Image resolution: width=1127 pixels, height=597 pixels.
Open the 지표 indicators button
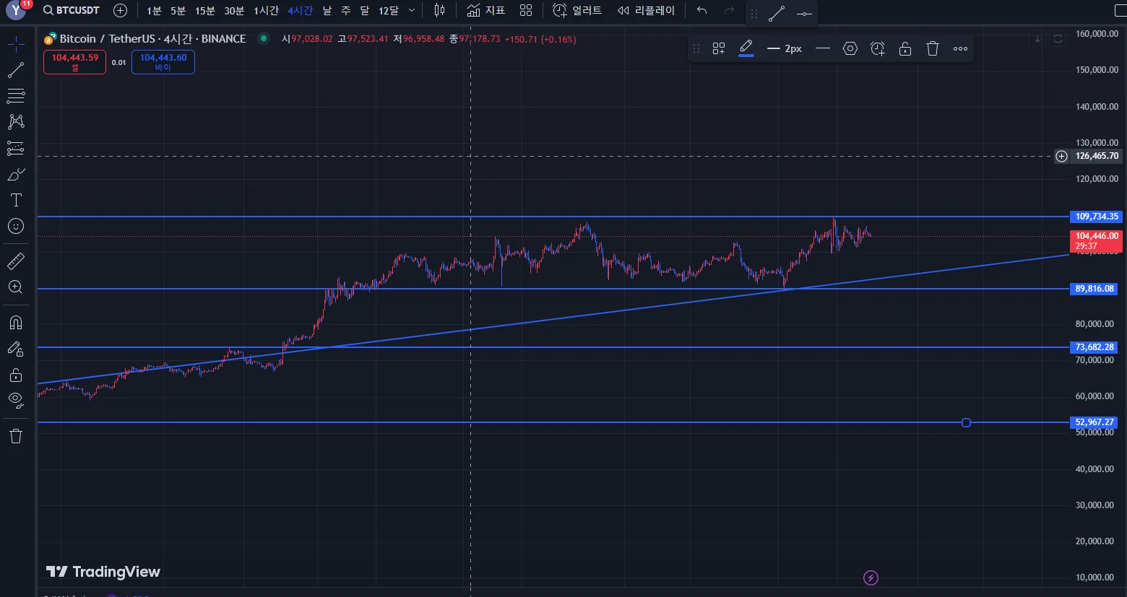486,11
